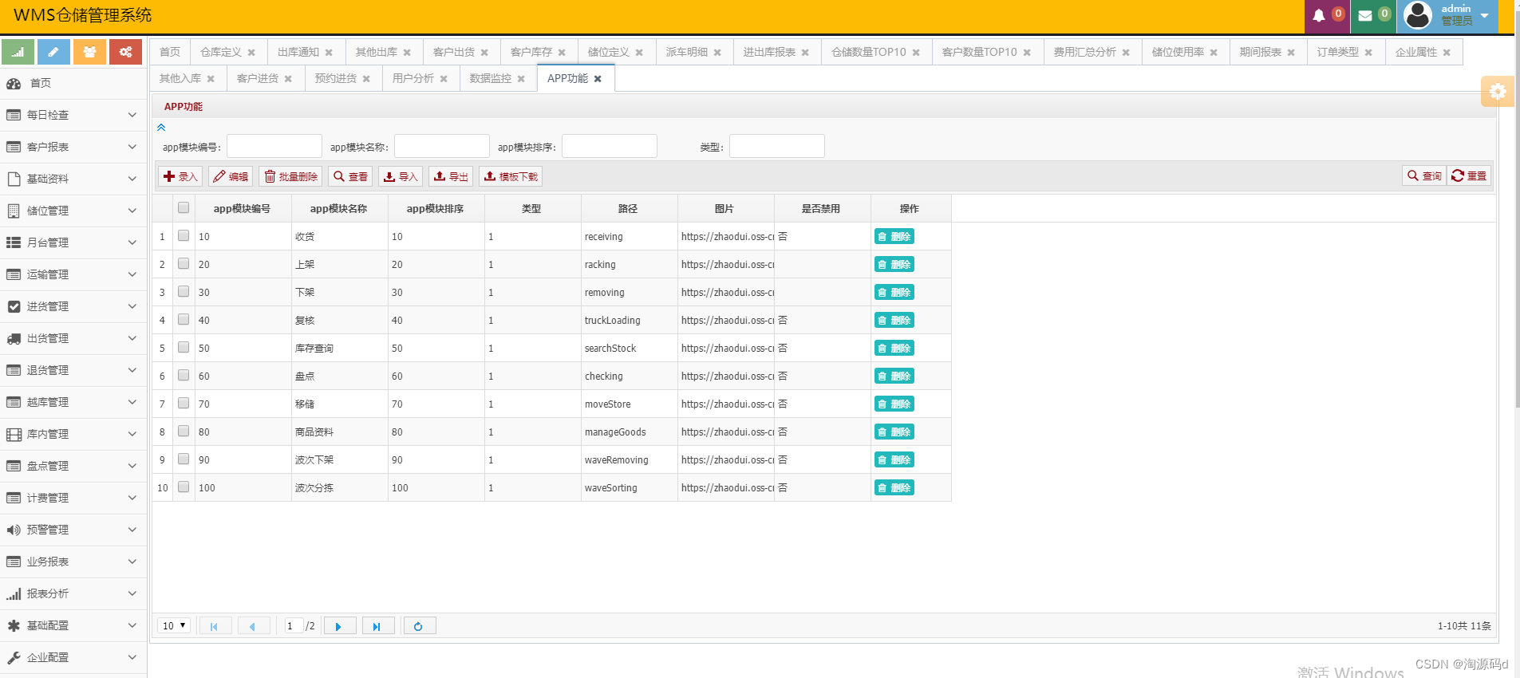Click 批量删除 batch delete button
Viewport: 1520px width, 678px height.
pos(290,176)
